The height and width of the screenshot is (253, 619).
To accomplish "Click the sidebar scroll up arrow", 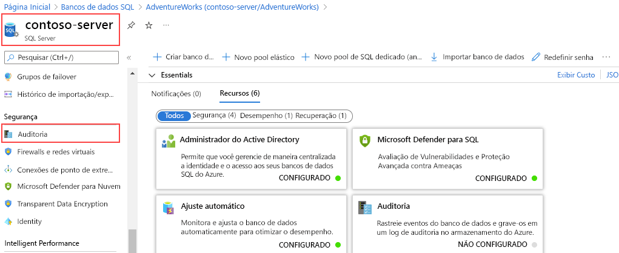I will pyautogui.click(x=132, y=73).
